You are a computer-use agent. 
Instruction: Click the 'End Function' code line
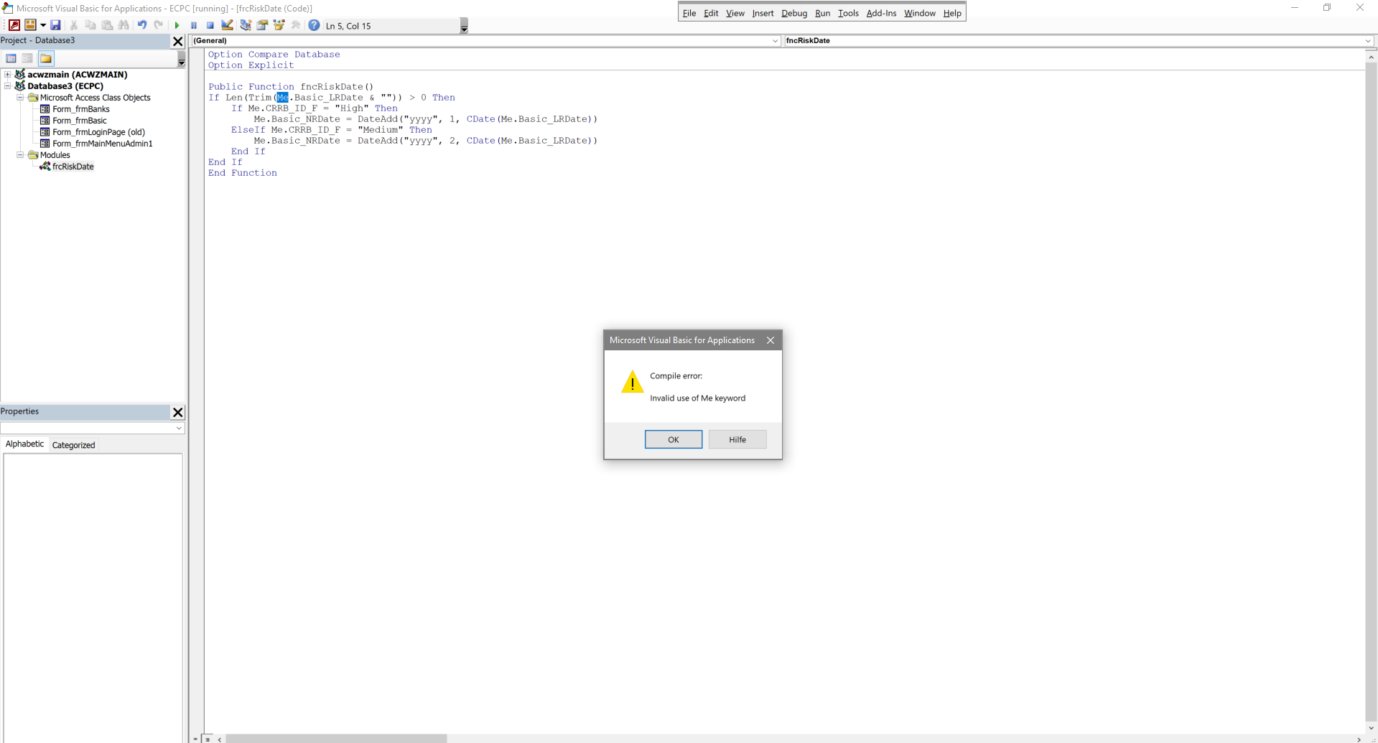(x=243, y=173)
